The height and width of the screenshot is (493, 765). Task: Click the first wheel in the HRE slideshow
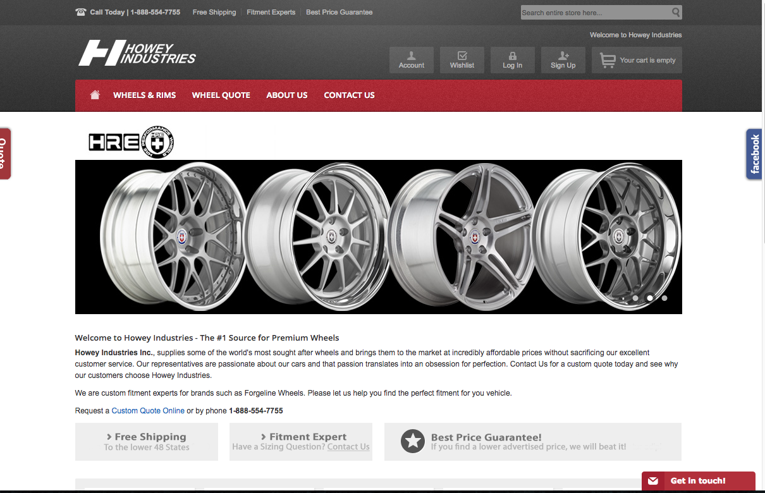(172, 237)
